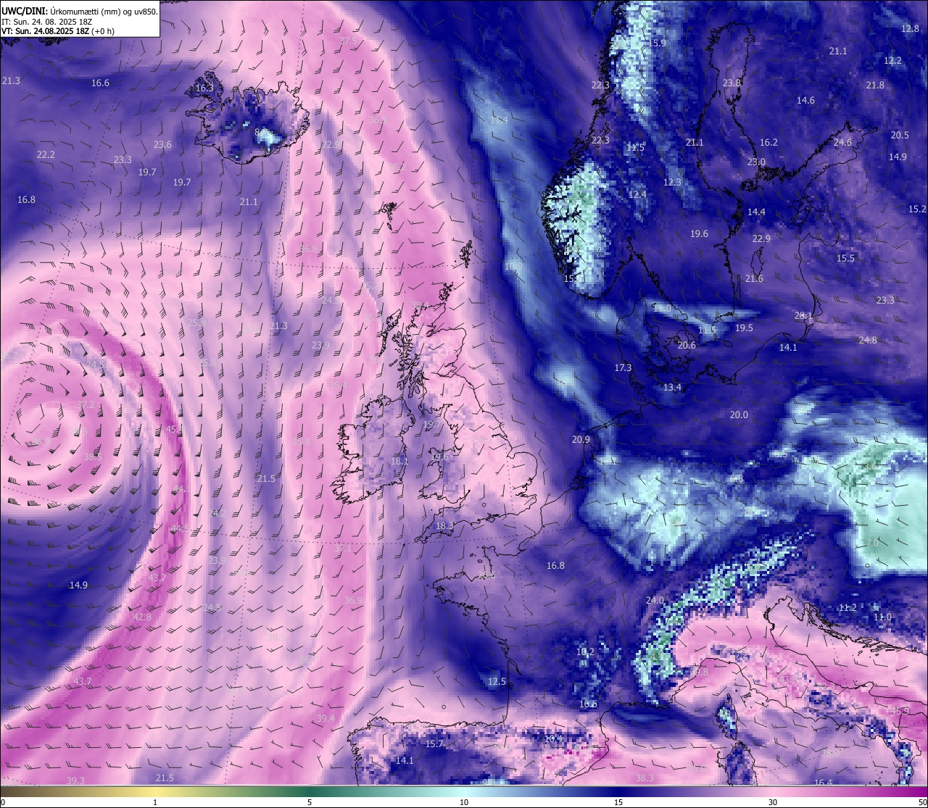
Task: Click the map value '15.2'
Action: 917,209
